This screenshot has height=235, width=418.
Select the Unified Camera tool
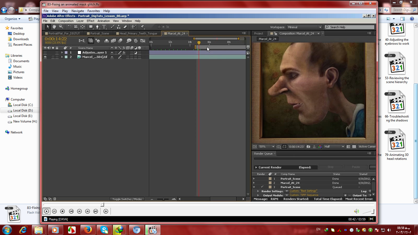coord(76,27)
